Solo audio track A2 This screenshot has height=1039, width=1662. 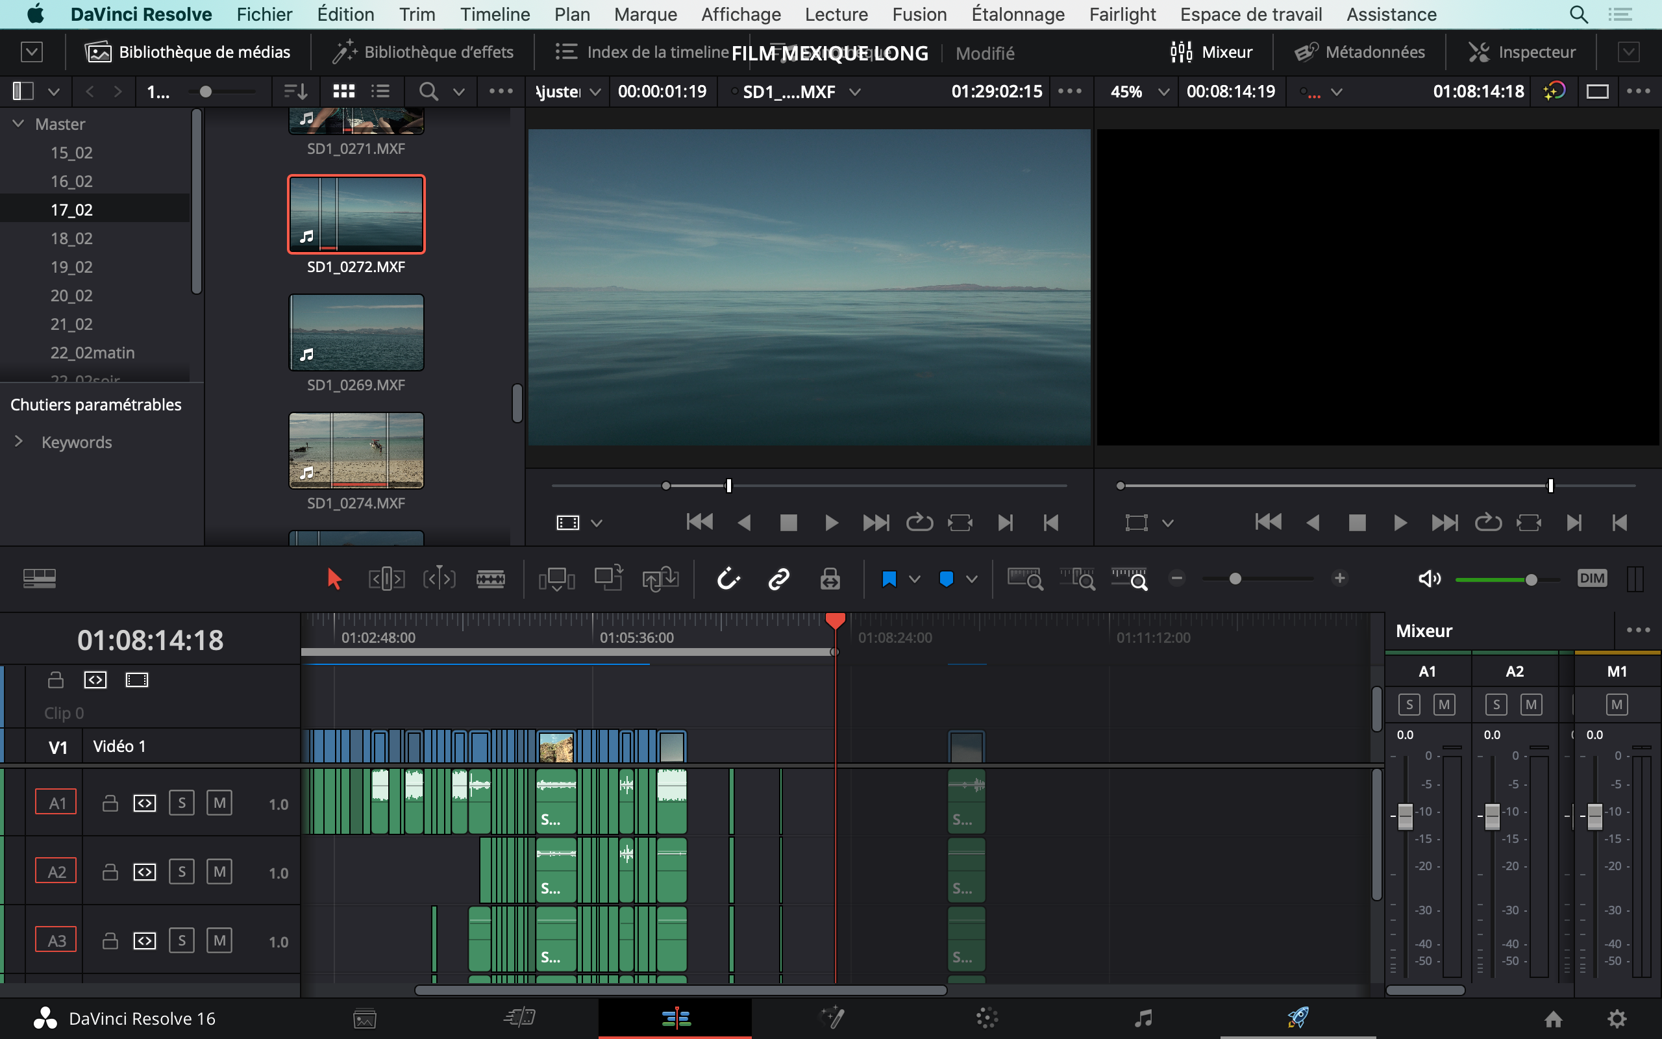(181, 871)
